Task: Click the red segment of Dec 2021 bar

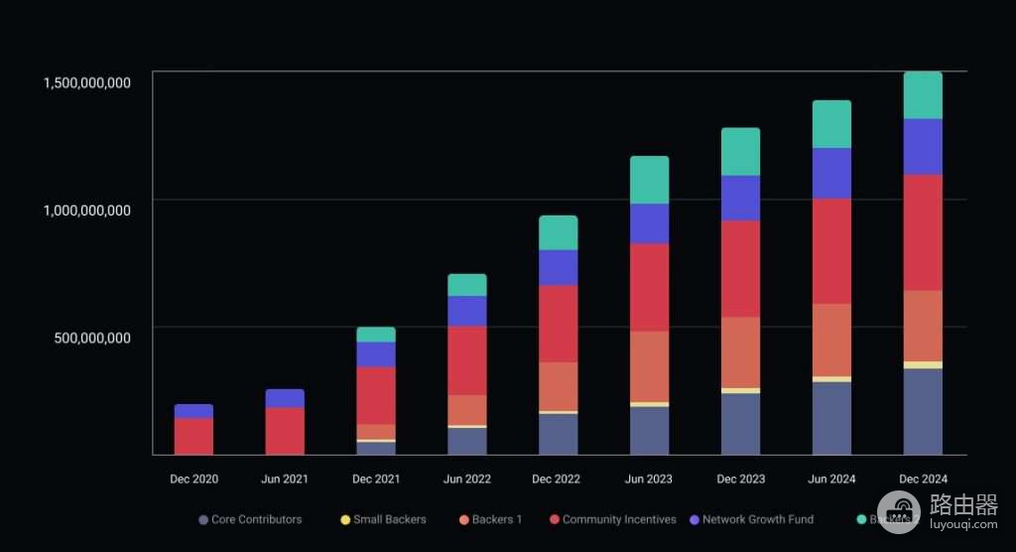Action: point(376,396)
